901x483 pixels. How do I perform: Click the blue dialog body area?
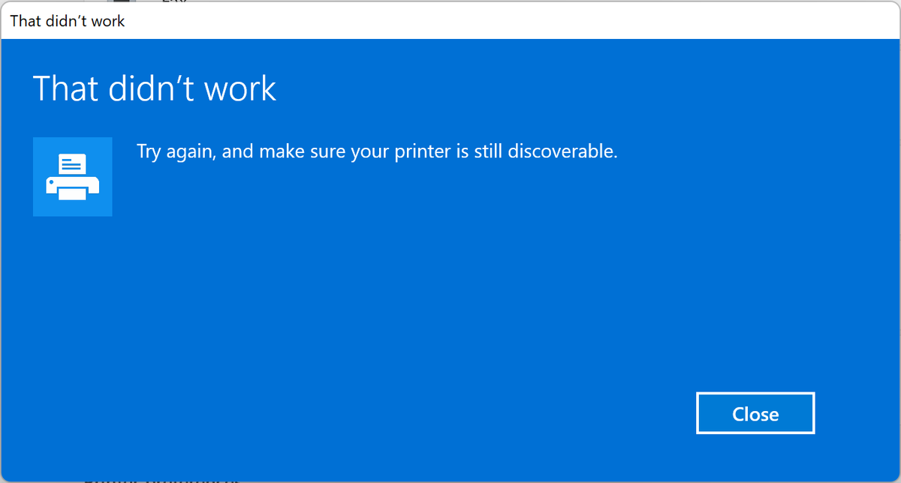pyautogui.click(x=450, y=300)
